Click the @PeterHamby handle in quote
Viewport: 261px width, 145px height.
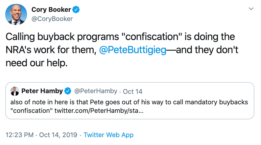click(93, 91)
